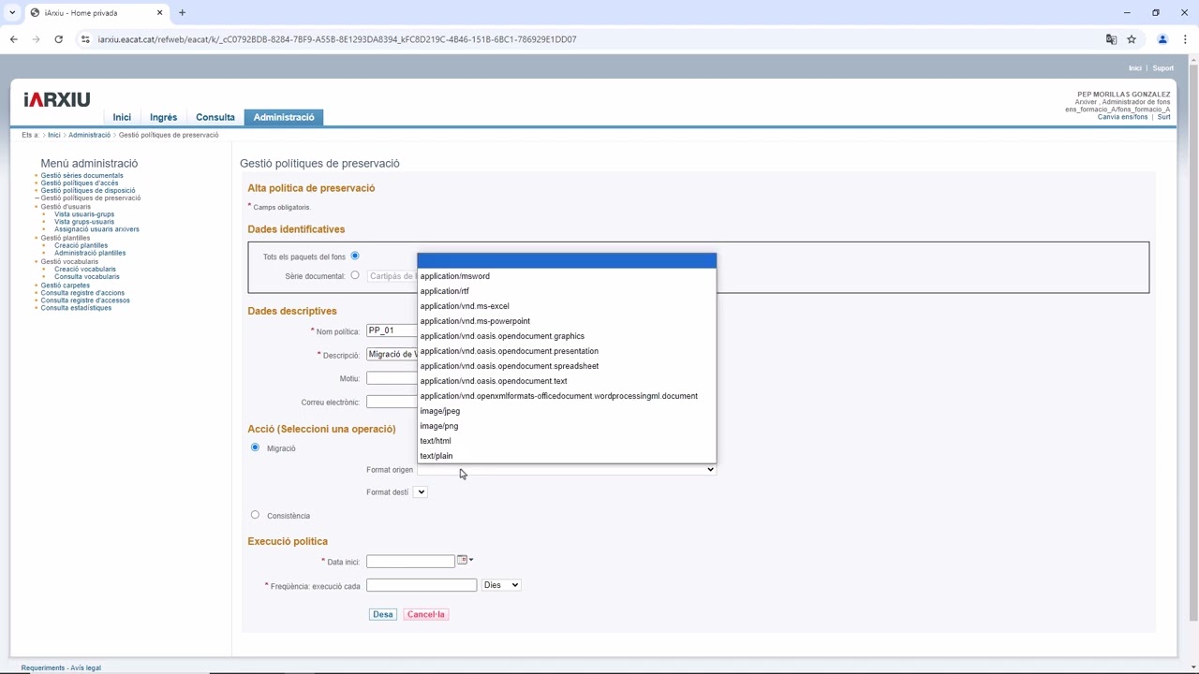The width and height of the screenshot is (1199, 674).
Task: Choose application/rtf format option
Action: (x=567, y=291)
